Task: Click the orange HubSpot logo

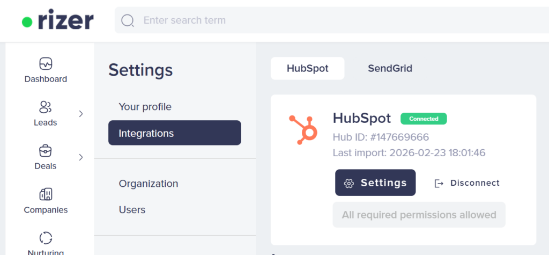Action: pyautogui.click(x=303, y=129)
